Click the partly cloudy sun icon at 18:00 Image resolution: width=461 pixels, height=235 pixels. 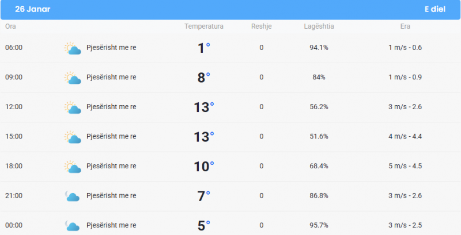click(73, 167)
